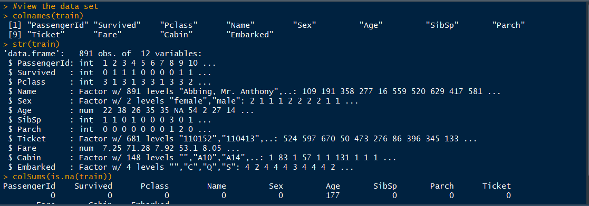The image size is (589, 206).
Task: Click the "Embarked" name in colnames output
Action: click(250, 35)
